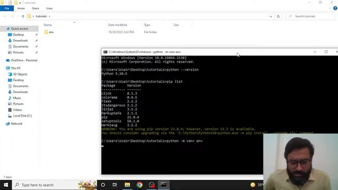
Task: Sort by Size column header
Action: (176, 25)
